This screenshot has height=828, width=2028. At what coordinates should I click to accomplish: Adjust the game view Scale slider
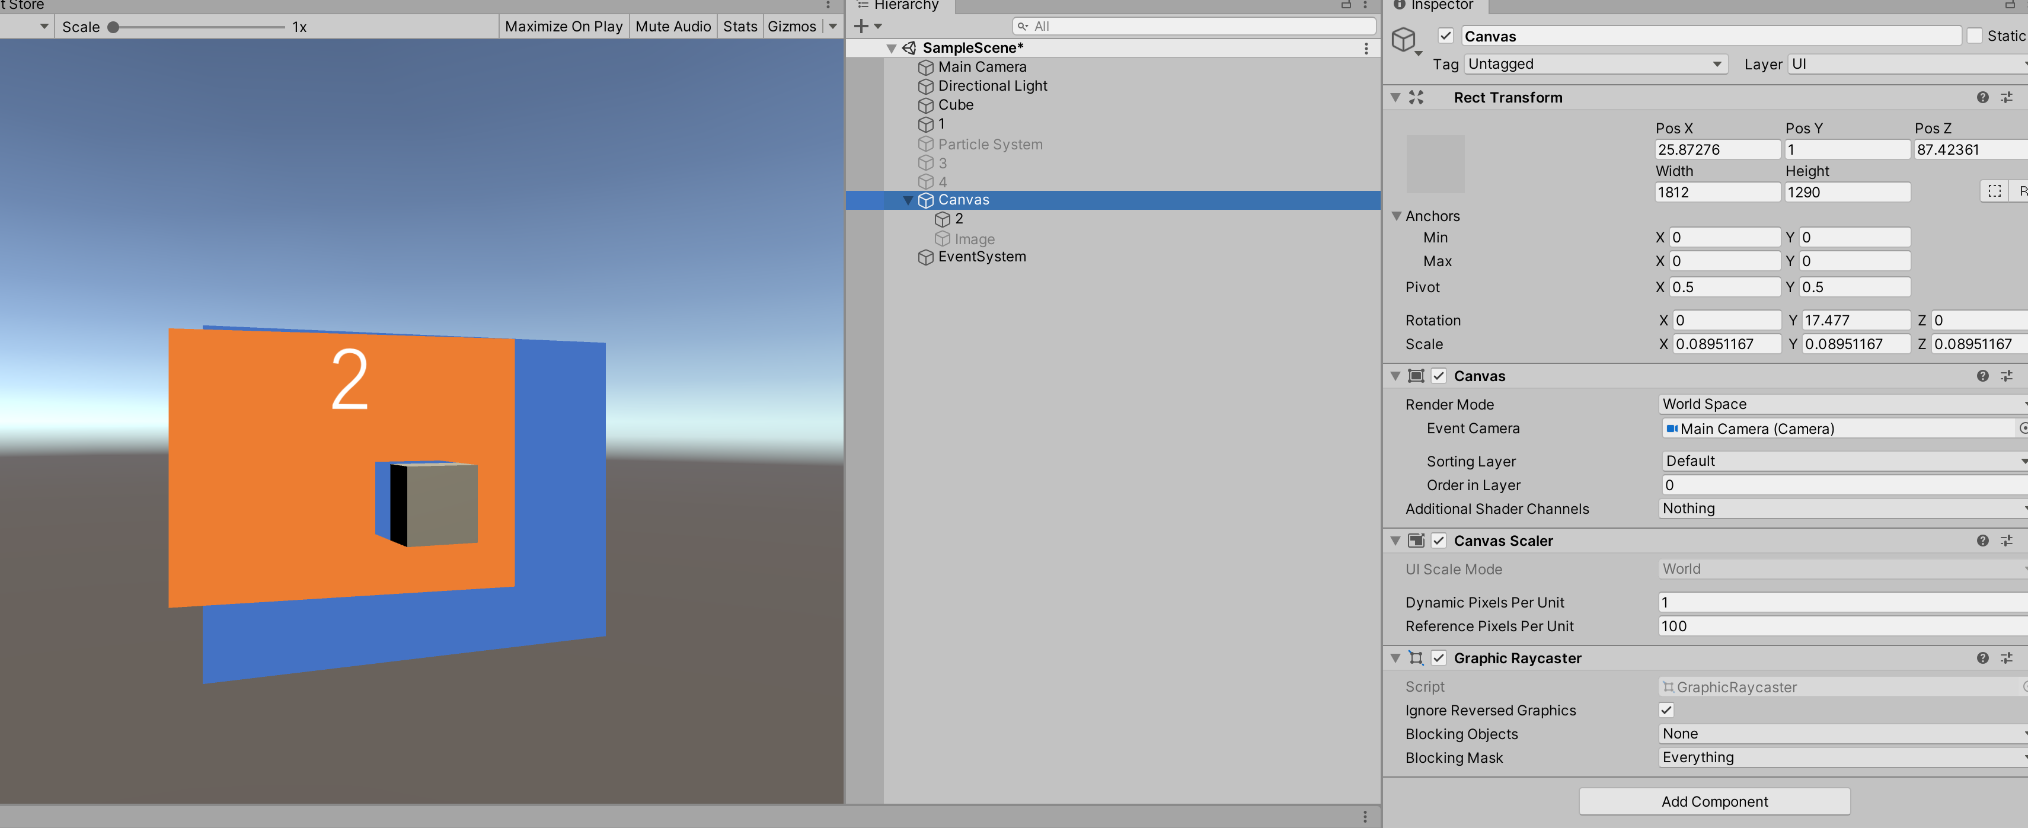point(113,27)
